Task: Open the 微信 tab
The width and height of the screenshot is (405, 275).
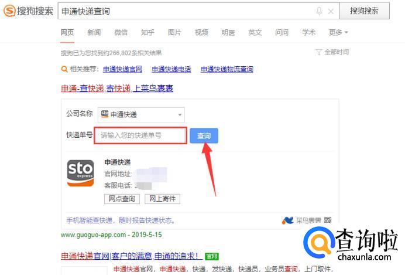Action: click(x=121, y=33)
